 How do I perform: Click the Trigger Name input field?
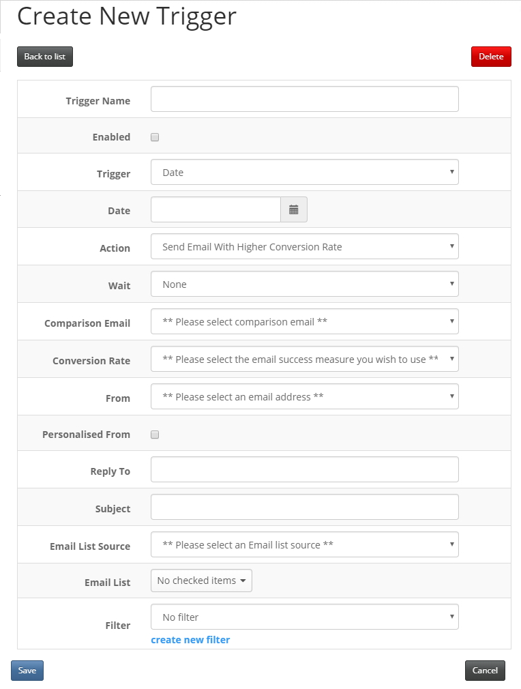point(304,99)
